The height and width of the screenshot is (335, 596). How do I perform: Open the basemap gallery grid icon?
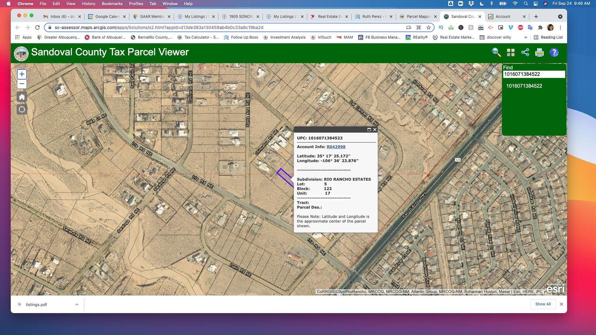pos(511,52)
